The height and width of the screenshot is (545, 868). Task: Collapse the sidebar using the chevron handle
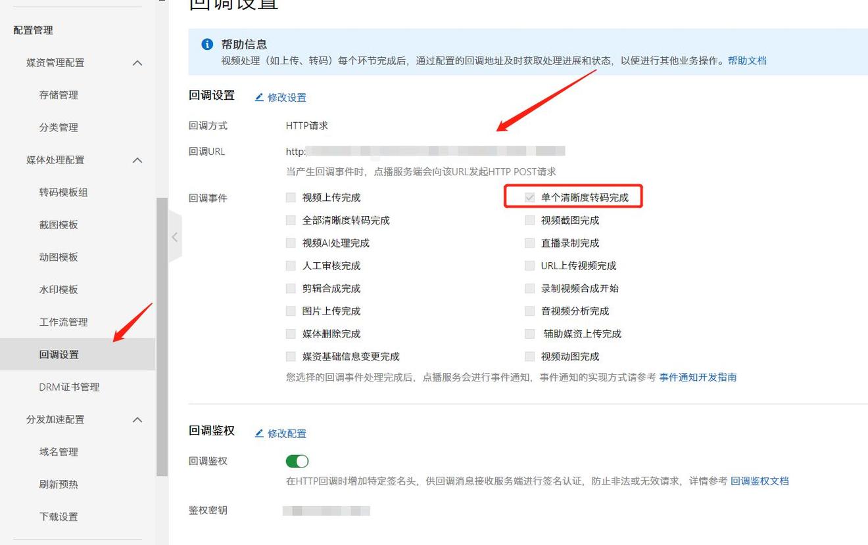pyautogui.click(x=174, y=236)
